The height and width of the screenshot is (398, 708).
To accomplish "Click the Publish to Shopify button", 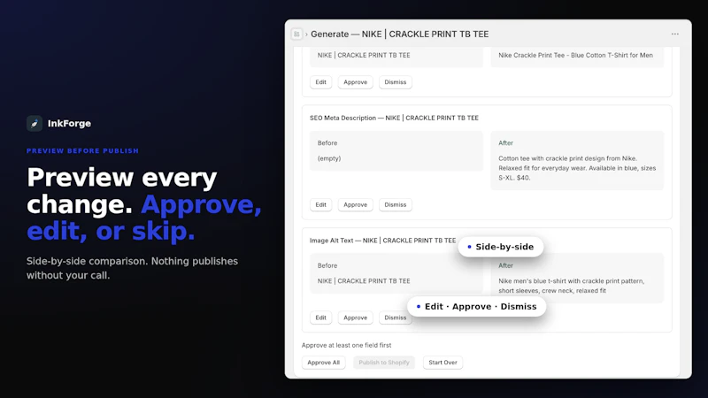I will point(384,363).
